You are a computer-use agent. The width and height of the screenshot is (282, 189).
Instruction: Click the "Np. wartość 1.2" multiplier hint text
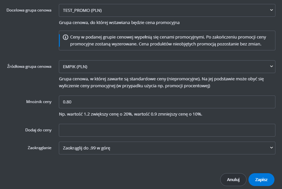point(130,114)
